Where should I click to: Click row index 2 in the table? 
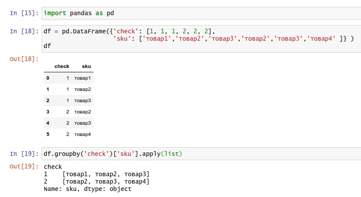[x=48, y=100]
